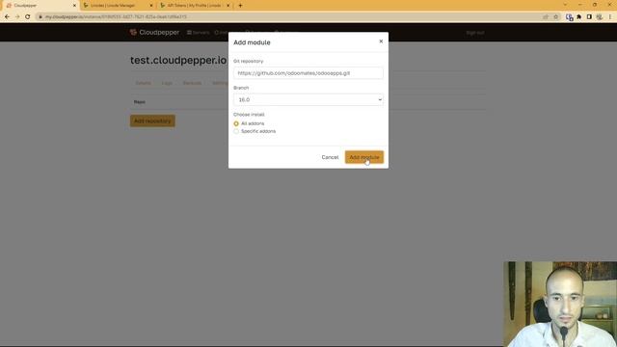
Task: Click the lock icon in the address bar
Action: (x=40, y=17)
